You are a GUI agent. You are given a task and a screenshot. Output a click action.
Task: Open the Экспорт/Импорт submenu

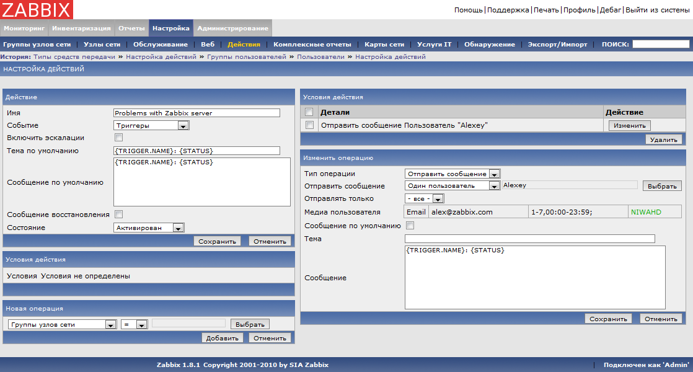coord(557,44)
